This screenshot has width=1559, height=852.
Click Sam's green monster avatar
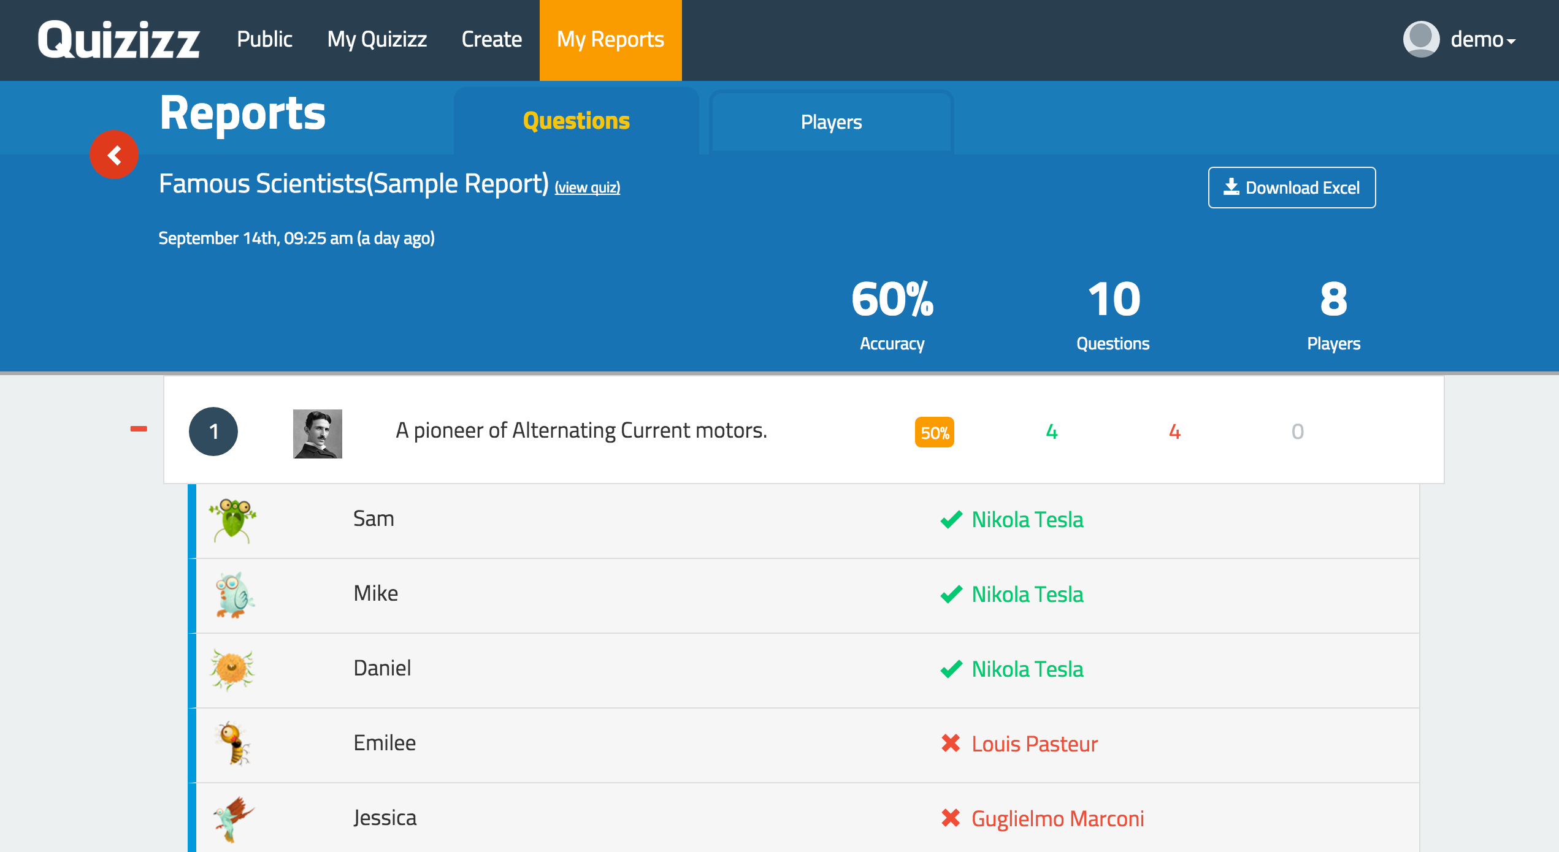232,520
